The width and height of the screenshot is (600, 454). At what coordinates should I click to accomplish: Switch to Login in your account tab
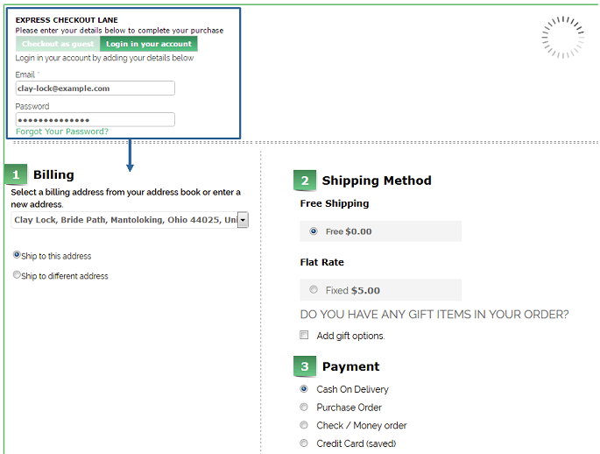click(149, 44)
